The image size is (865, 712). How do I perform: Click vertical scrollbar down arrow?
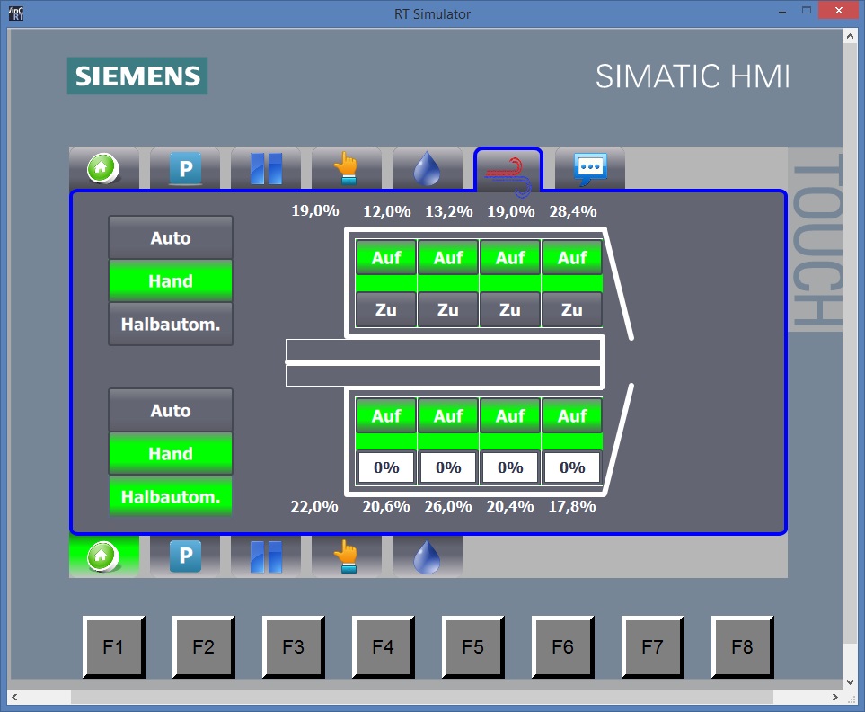tap(850, 681)
